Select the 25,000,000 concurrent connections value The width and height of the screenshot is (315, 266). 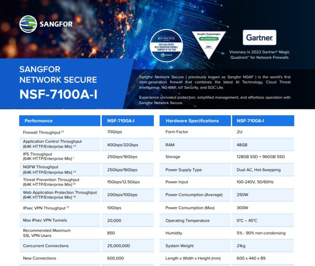(x=119, y=246)
